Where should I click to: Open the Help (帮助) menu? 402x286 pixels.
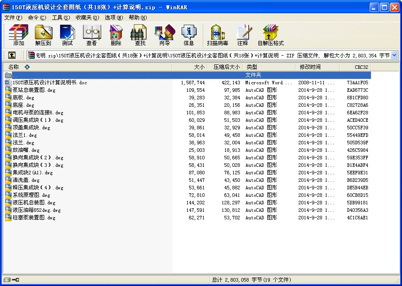[138, 18]
